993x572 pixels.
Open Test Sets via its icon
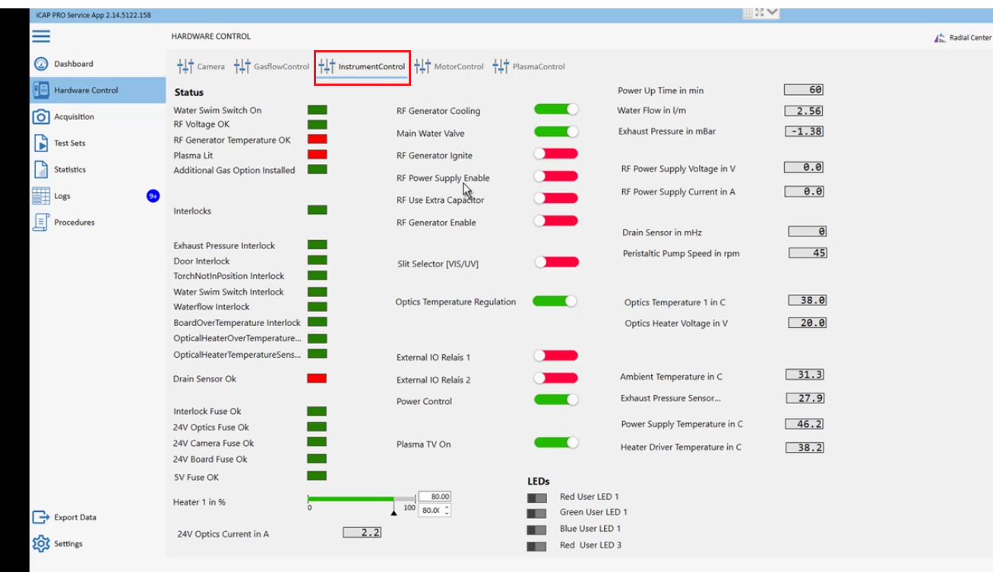click(x=41, y=143)
